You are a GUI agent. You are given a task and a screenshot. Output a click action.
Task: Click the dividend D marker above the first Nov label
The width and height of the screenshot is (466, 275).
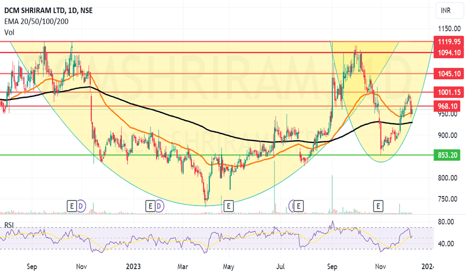click(x=81, y=205)
